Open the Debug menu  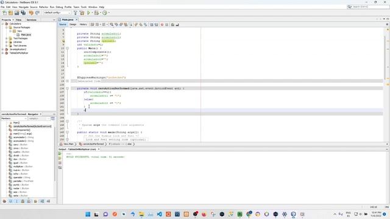point(59,7)
